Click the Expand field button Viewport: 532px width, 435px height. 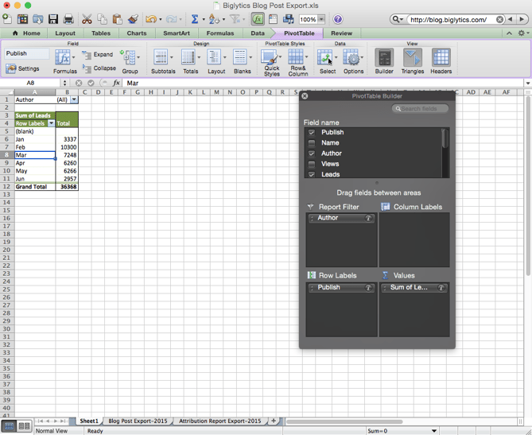pyautogui.click(x=99, y=55)
